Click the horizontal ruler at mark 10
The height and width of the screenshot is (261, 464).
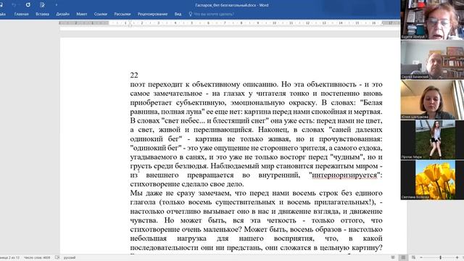274,22
